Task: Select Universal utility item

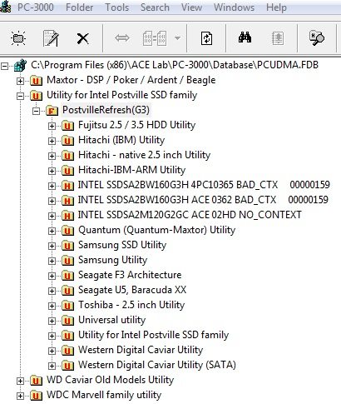Action: tap(111, 320)
